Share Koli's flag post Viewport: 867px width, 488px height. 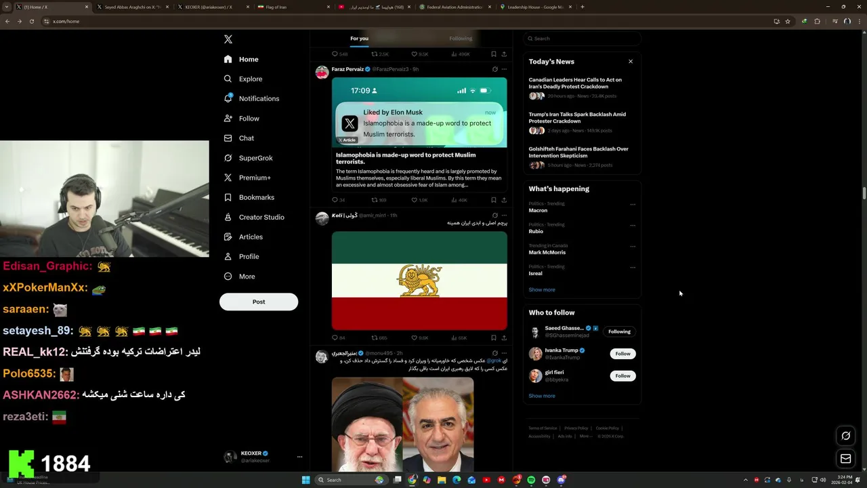[x=504, y=338]
